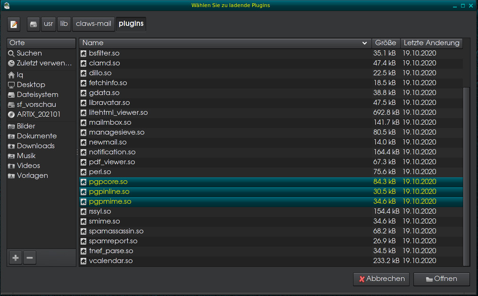Screen dimensions: 478x296
Task: Click the home icon next to lq
Action: click(x=10, y=74)
